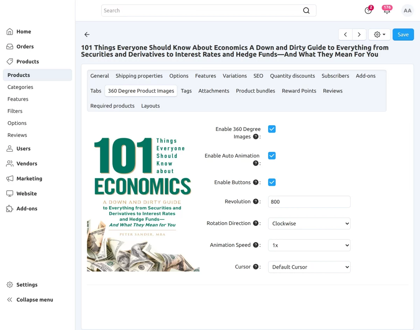Click the Collapse menu double-chevron icon

(10, 300)
